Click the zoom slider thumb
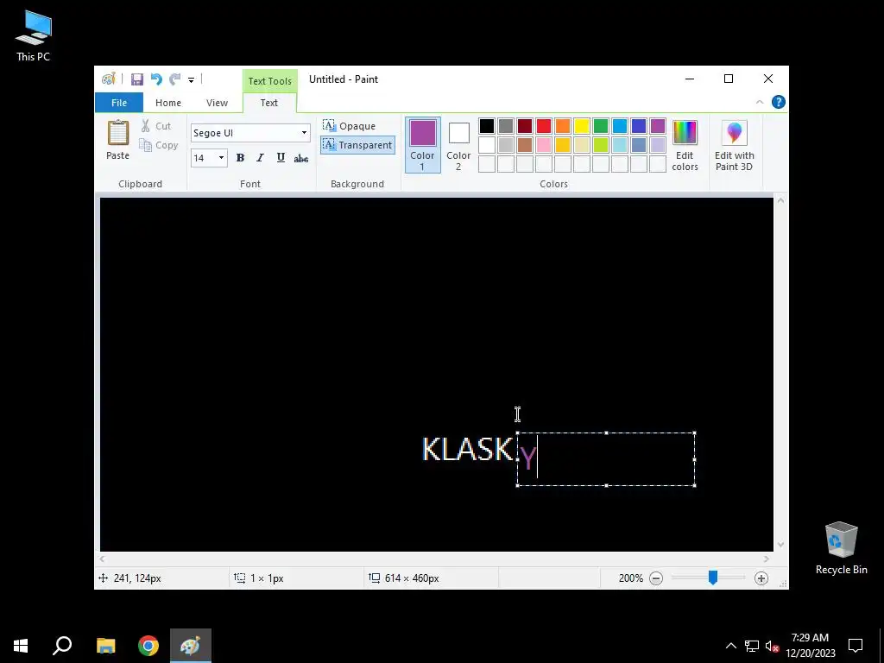Image resolution: width=884 pixels, height=663 pixels. pyautogui.click(x=712, y=578)
